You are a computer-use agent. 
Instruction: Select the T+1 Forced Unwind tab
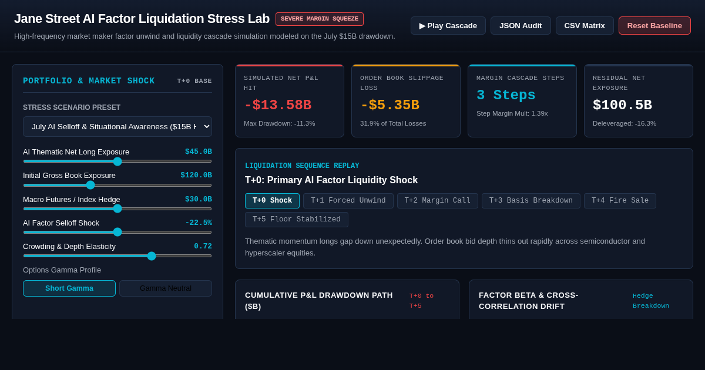[x=348, y=201]
